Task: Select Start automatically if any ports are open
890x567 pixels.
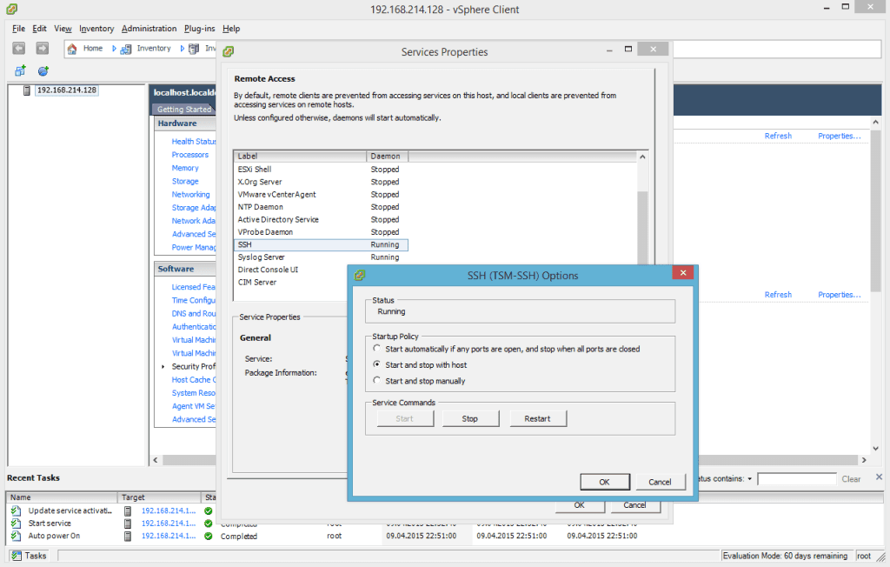Action: pos(377,348)
